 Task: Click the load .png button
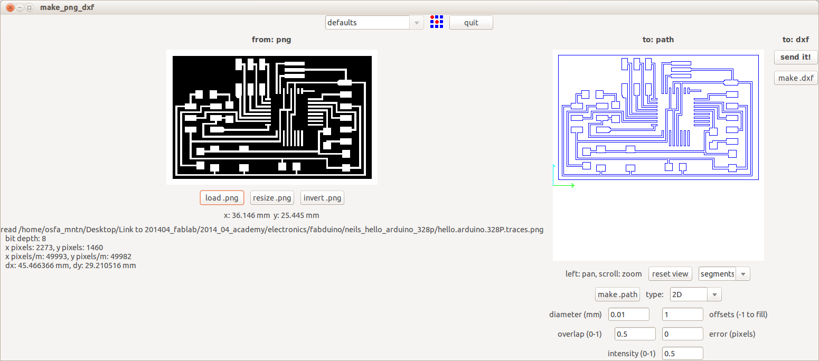tap(222, 198)
